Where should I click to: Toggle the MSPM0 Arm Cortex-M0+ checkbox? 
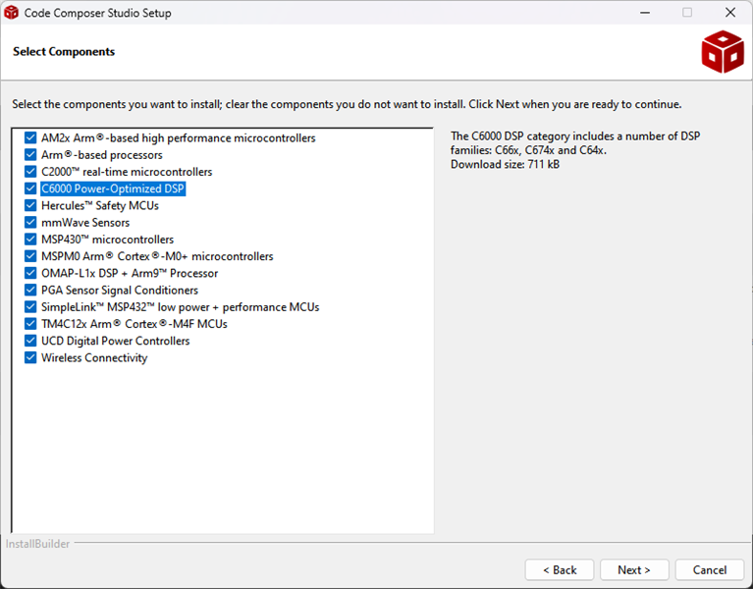pyautogui.click(x=30, y=256)
